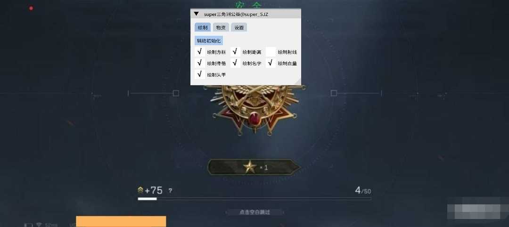Open the question mark help next to +75
Viewport: 509px width, 227px height.
click(170, 191)
